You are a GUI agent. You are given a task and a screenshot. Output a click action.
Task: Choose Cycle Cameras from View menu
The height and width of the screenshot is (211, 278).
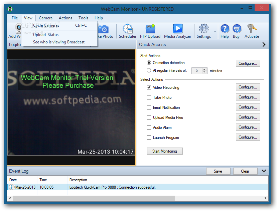[60, 25]
